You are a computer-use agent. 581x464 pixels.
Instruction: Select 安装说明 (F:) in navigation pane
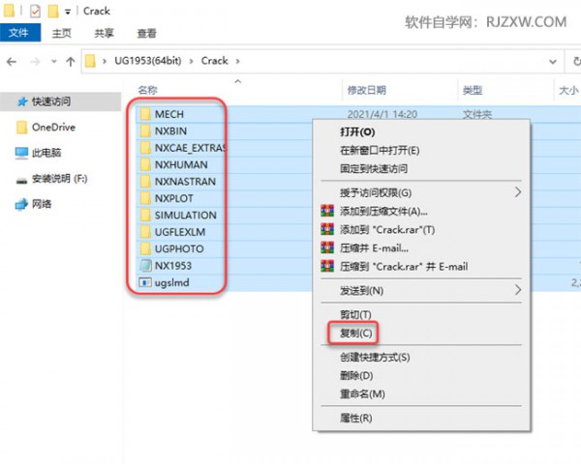point(60,179)
